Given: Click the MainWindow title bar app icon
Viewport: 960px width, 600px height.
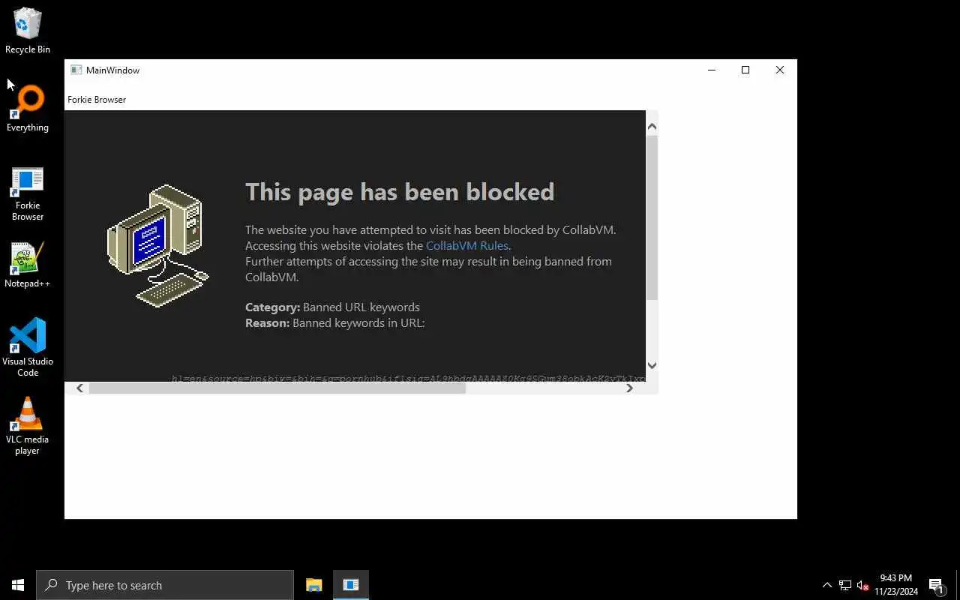Looking at the screenshot, I should tap(76, 70).
